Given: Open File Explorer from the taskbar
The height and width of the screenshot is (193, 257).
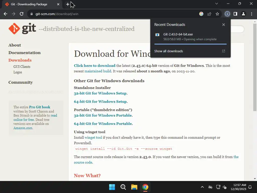Looking at the screenshot, I should tap(134, 187).
